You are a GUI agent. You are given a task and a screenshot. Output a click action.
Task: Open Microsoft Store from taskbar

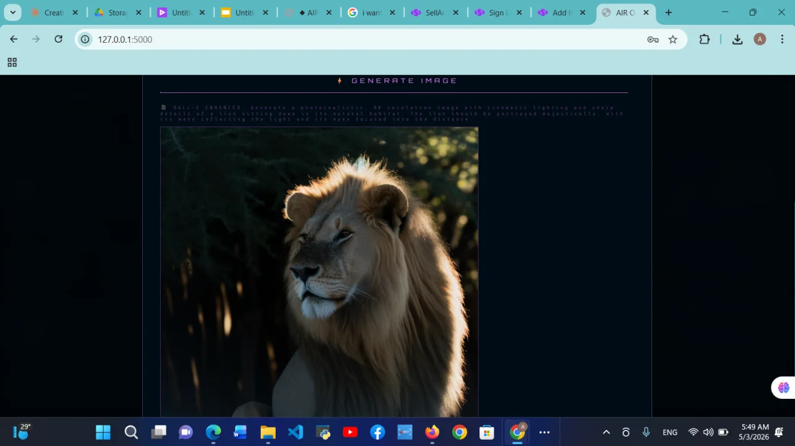click(487, 432)
